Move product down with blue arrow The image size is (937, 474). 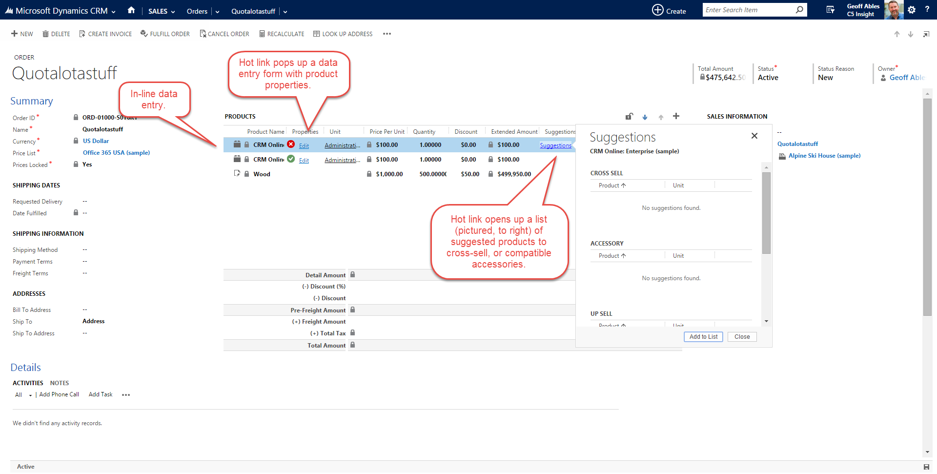645,117
